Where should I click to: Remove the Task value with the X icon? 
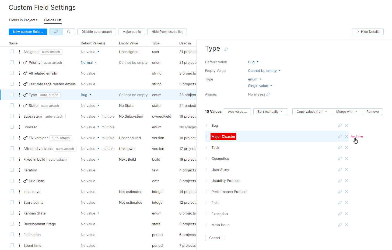point(346,147)
